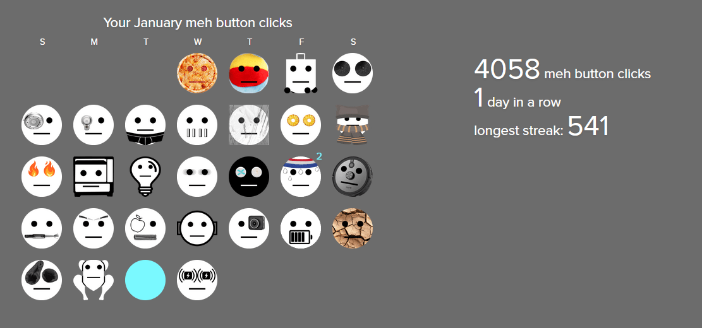Click the 4058 meh button clicks text
The image size is (702, 328).
[562, 71]
